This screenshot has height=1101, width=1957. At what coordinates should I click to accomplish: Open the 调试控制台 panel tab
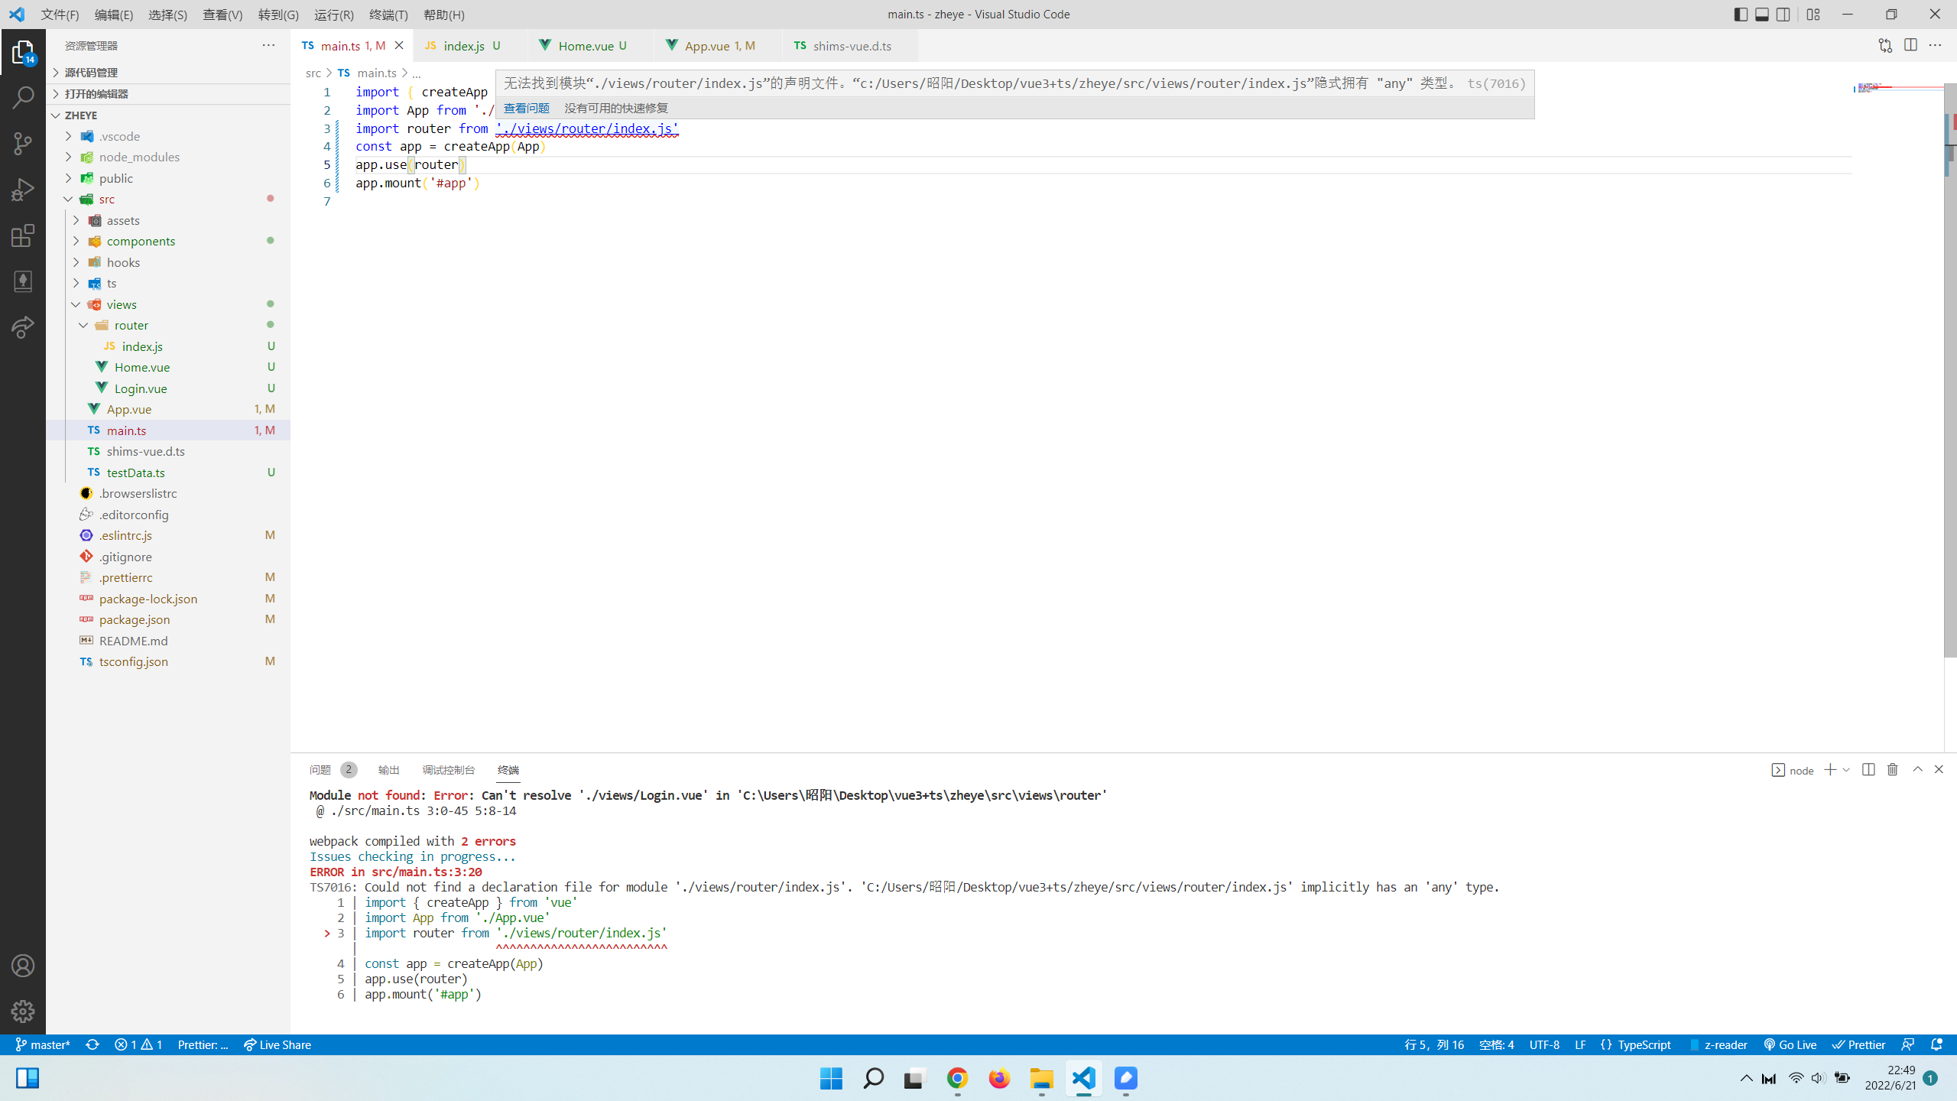(449, 770)
